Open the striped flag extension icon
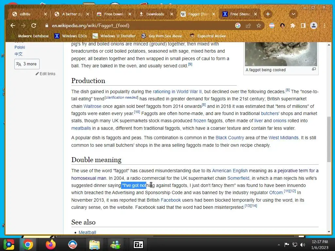 click(272, 25)
